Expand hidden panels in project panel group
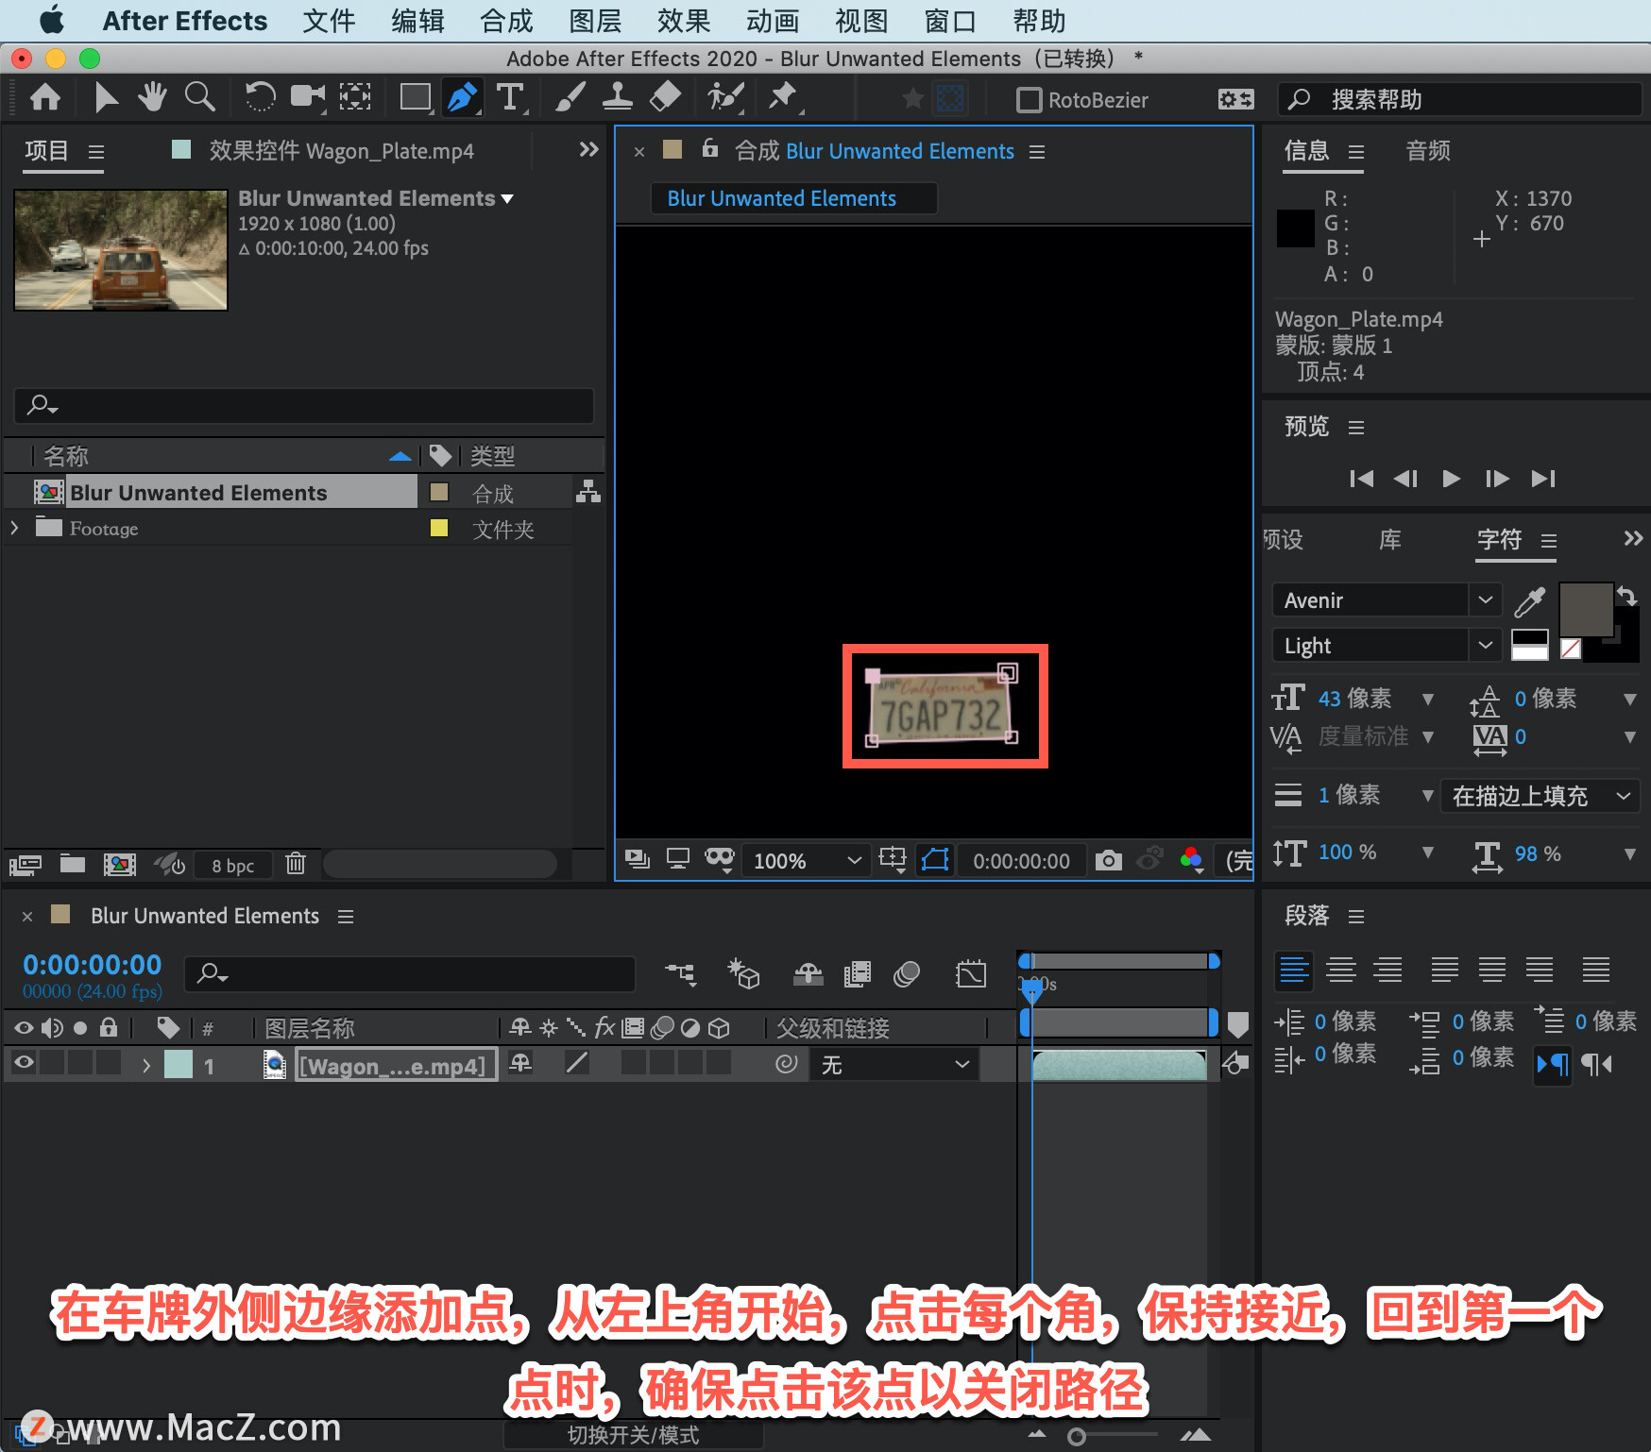 click(588, 150)
